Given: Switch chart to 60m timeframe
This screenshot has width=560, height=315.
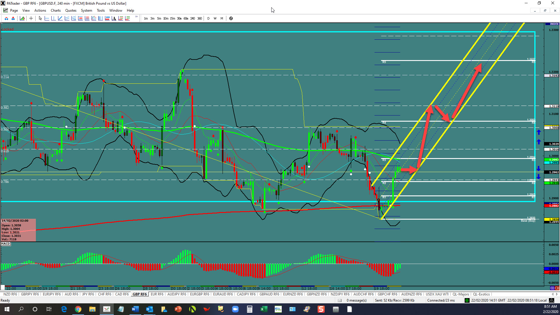Looking at the screenshot, I should pos(186,18).
